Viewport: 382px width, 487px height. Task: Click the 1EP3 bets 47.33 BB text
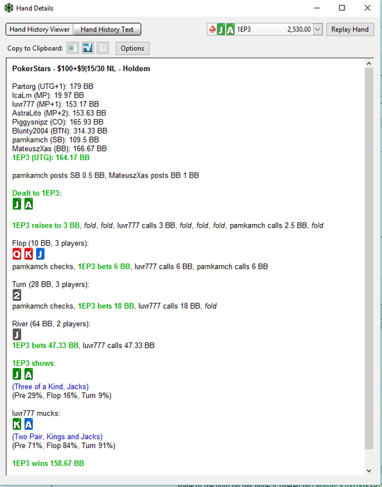(x=45, y=345)
